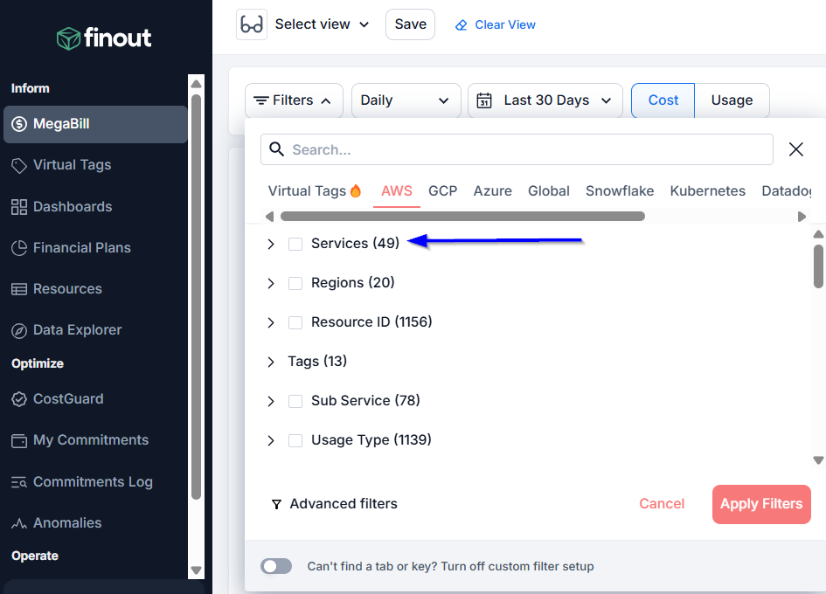Click the My Commitments wallet icon
This screenshot has height=594, width=826.
19,440
